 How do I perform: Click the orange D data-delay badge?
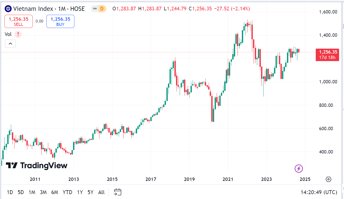point(102,9)
